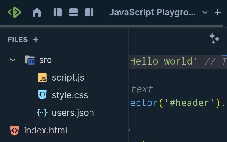Select the left-sidebar layout icon
The image size is (227, 142).
point(58,12)
